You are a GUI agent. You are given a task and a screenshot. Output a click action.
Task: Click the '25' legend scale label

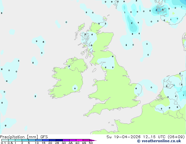point(57,143)
